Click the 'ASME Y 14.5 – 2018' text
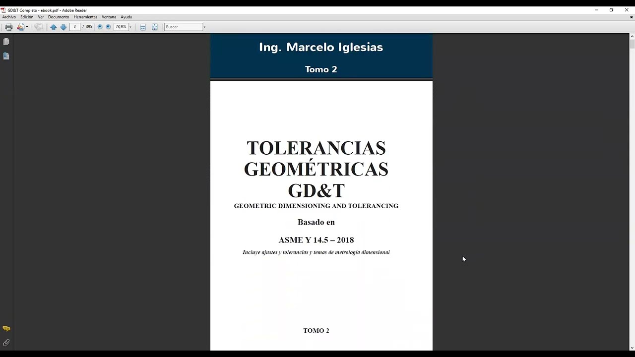The height and width of the screenshot is (357, 635). coord(316,240)
